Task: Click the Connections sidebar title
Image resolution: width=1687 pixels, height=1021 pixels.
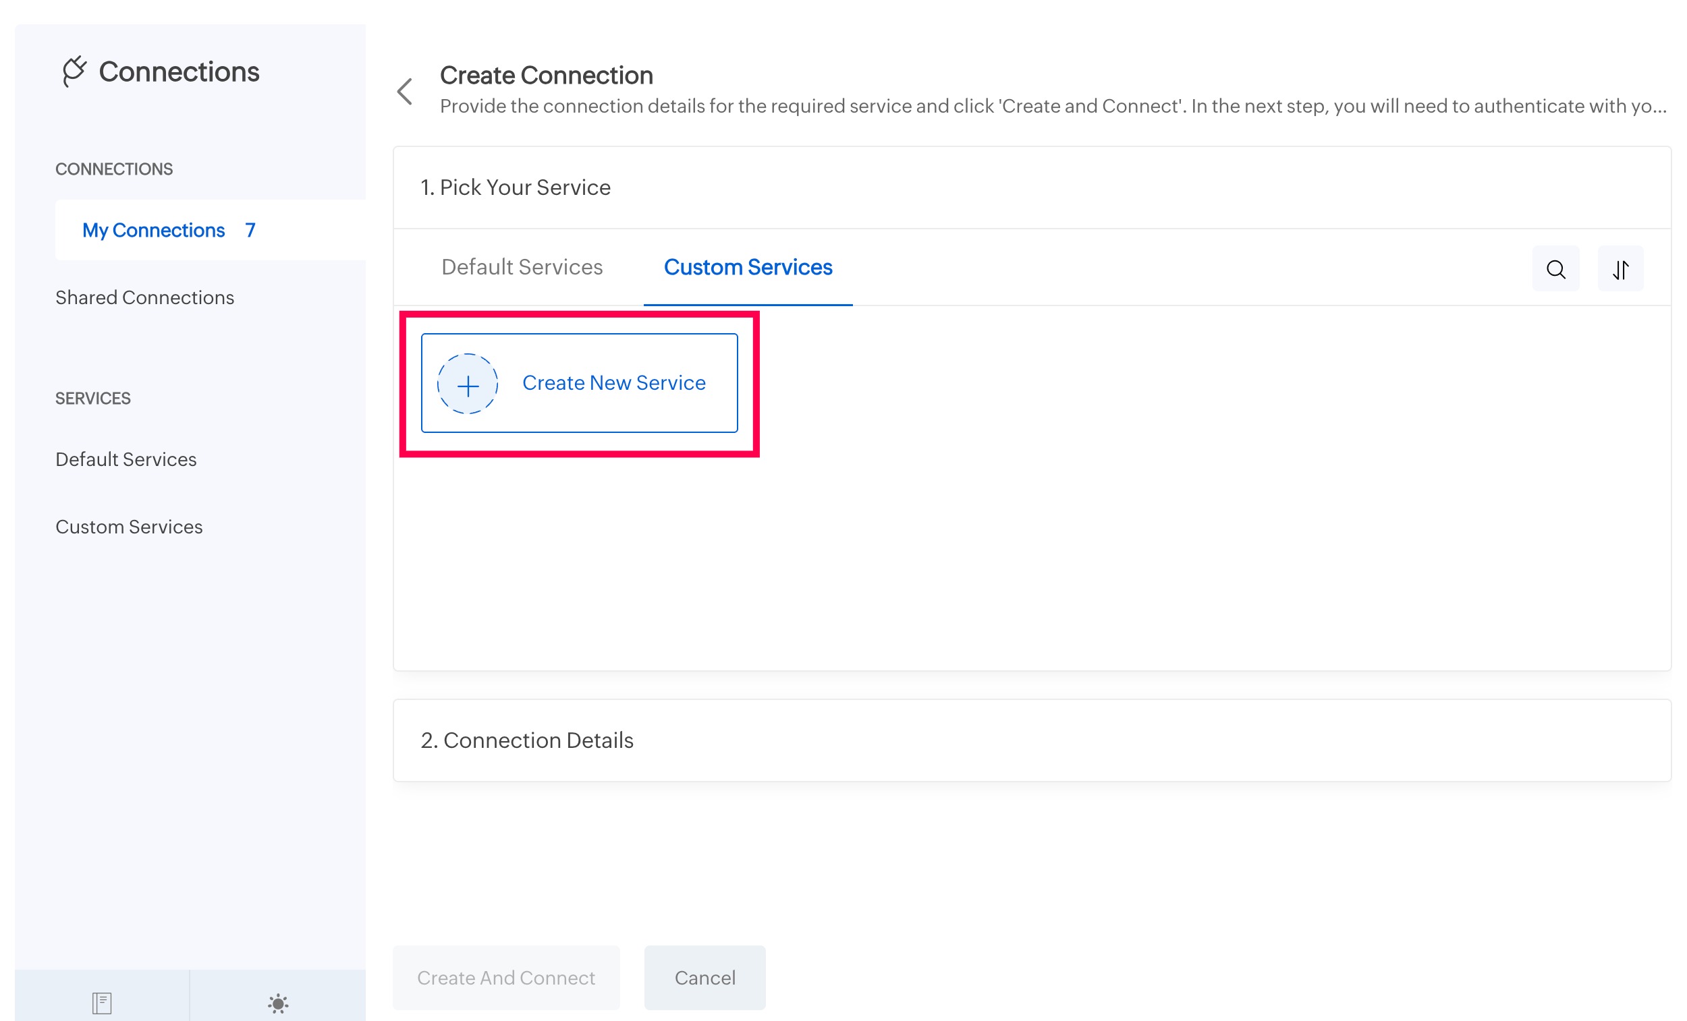Action: coord(179,72)
